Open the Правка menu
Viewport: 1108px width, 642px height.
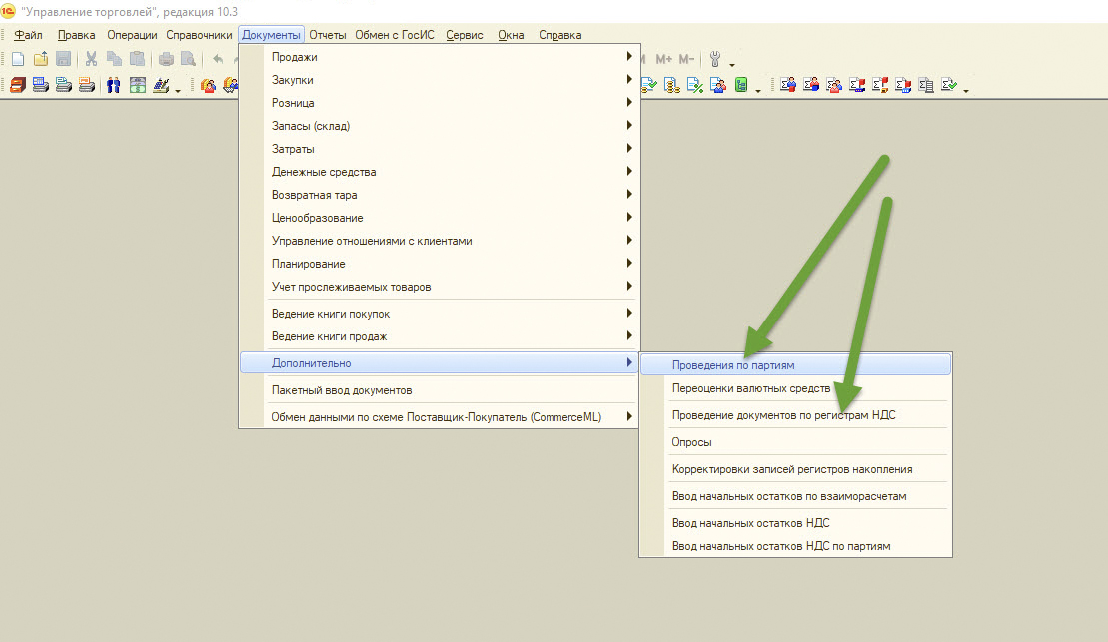(x=76, y=35)
